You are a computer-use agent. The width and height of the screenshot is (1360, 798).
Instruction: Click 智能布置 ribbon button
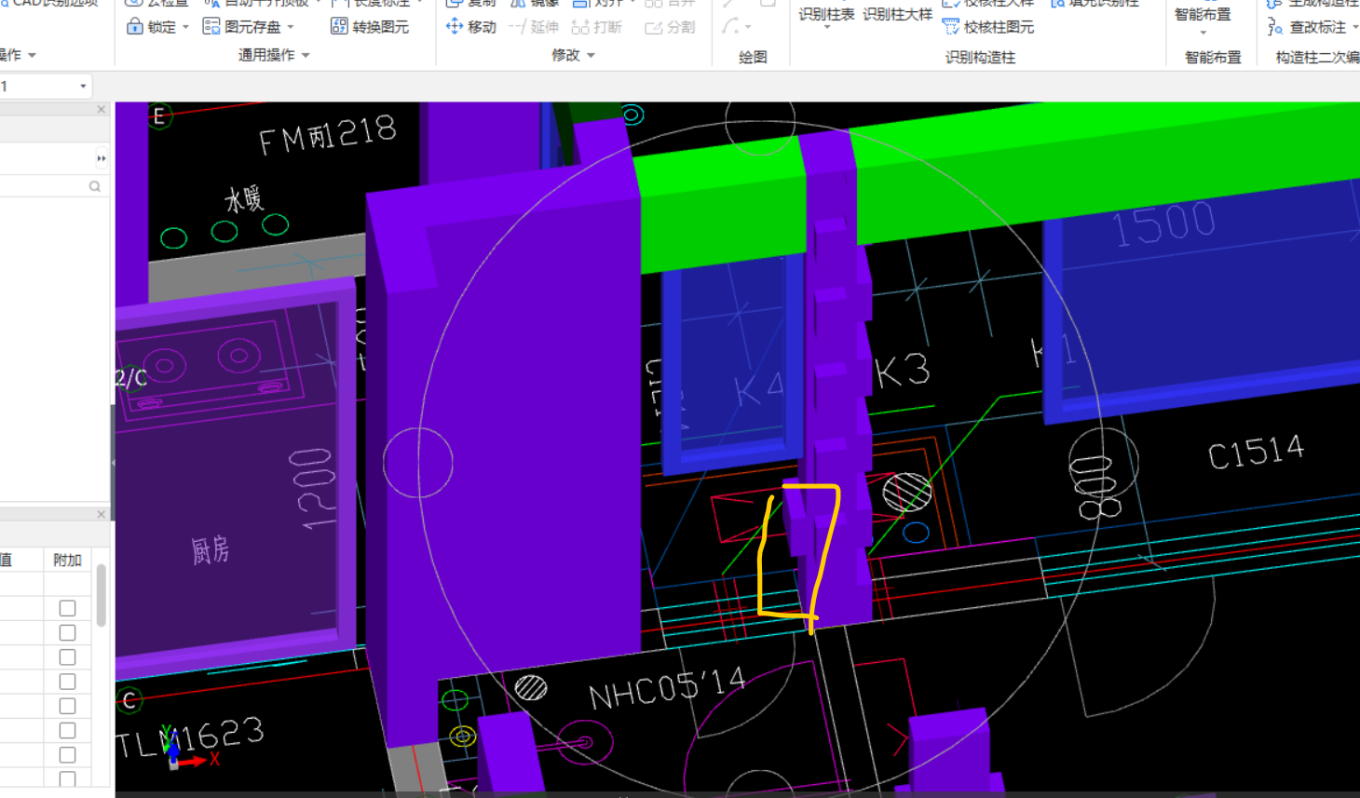pos(1203,14)
